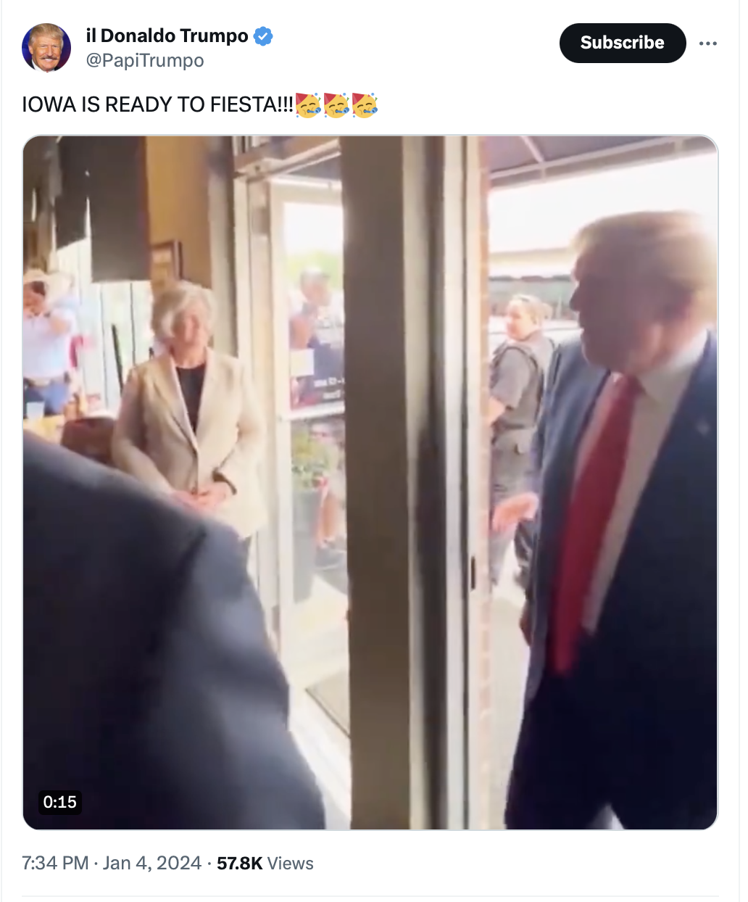Click the 0:15 video duration badge

pyautogui.click(x=59, y=802)
